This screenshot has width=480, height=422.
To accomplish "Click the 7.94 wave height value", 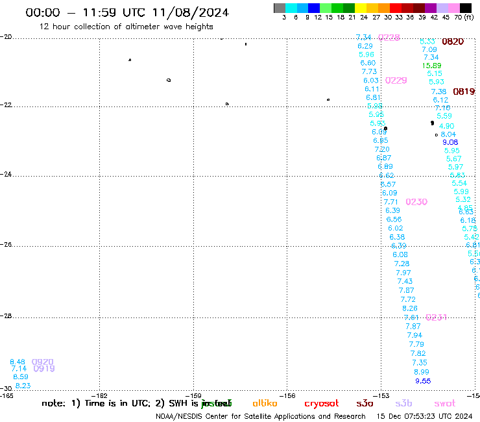I will click(x=414, y=335).
